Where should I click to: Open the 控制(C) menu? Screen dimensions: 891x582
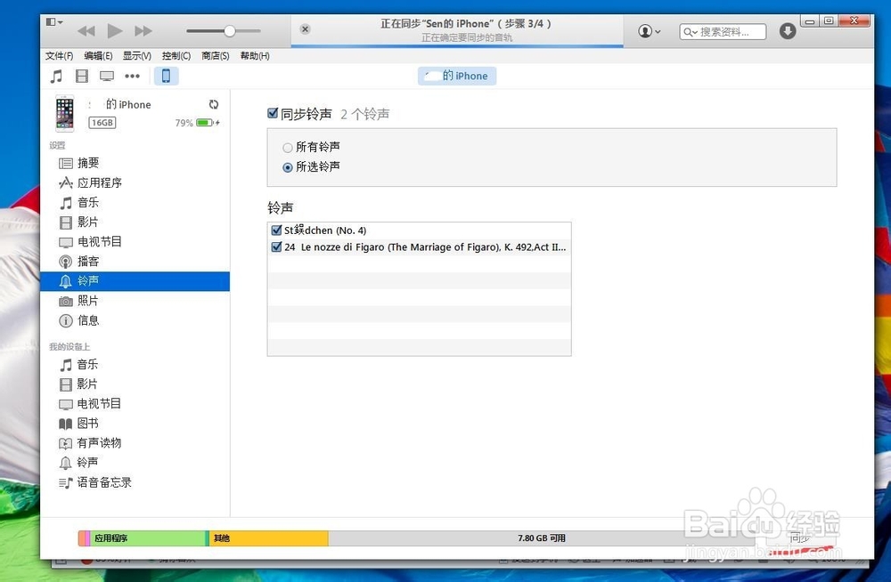[x=176, y=56]
